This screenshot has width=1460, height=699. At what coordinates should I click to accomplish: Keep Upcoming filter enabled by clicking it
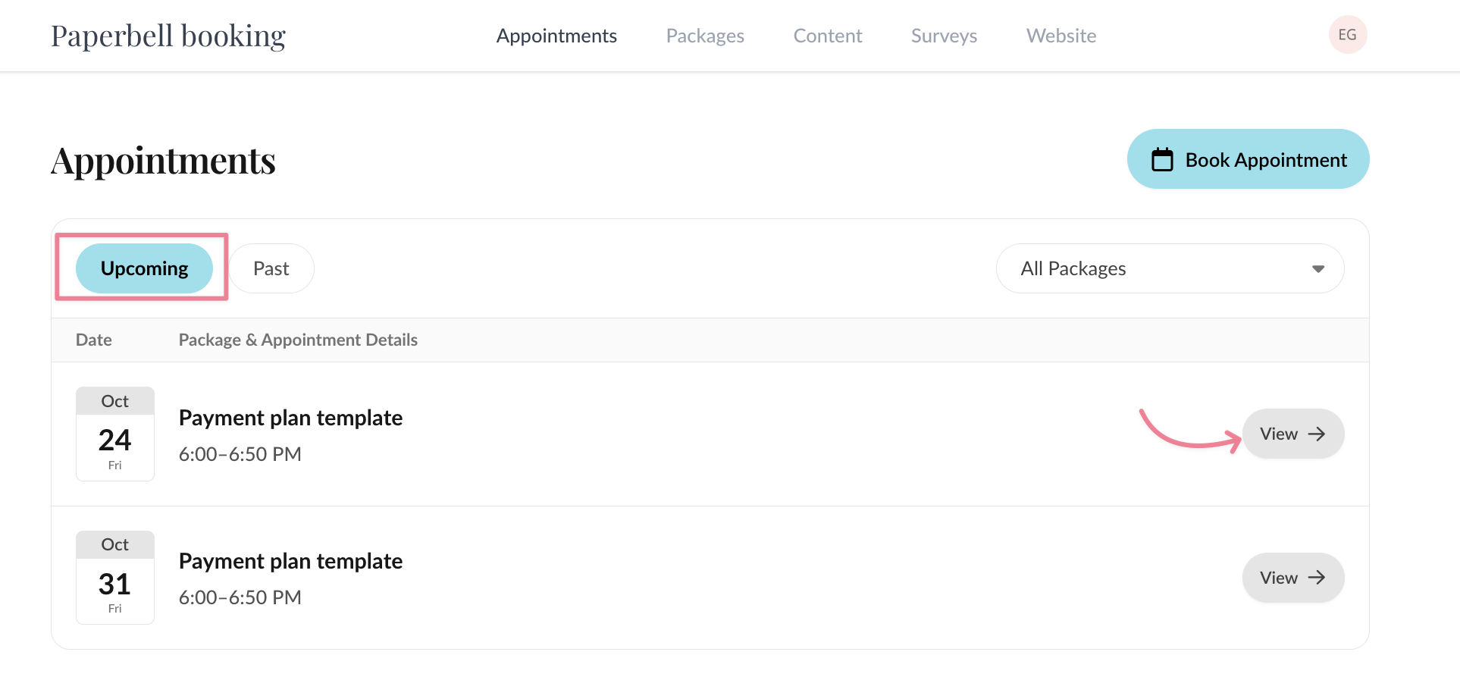click(144, 268)
